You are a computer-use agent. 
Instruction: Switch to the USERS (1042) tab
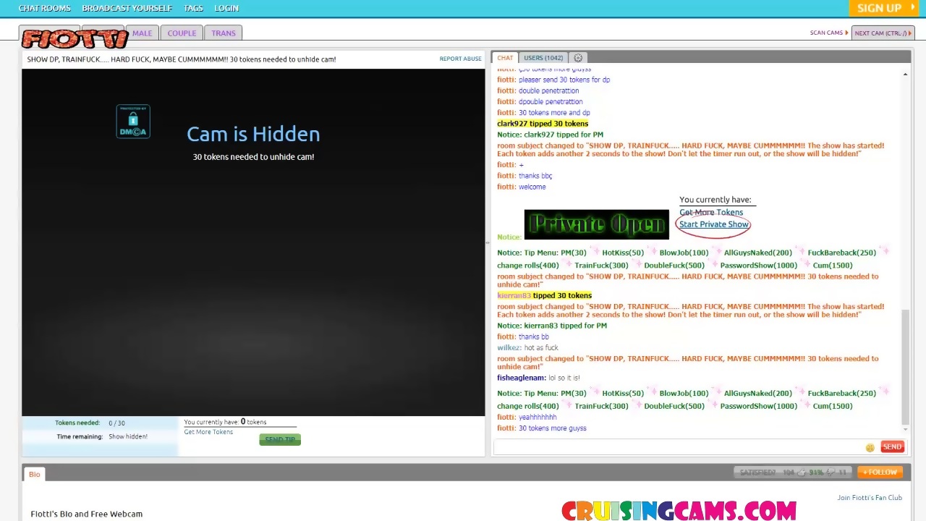pos(543,58)
